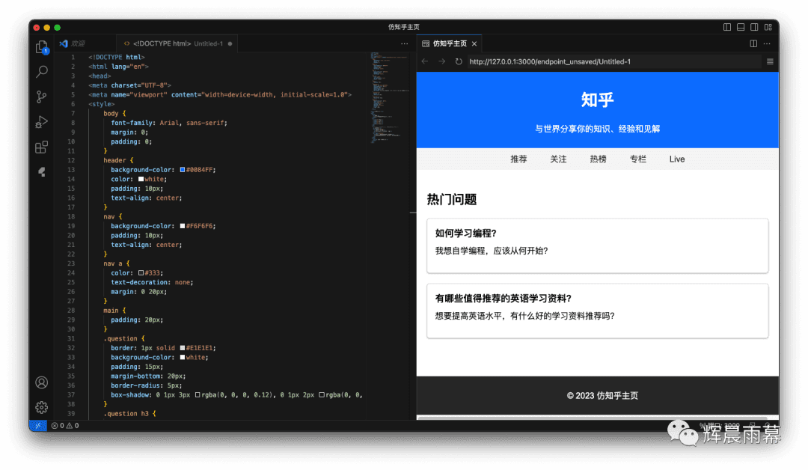Split the preview editor to the right
808x470 pixels.
(753, 44)
